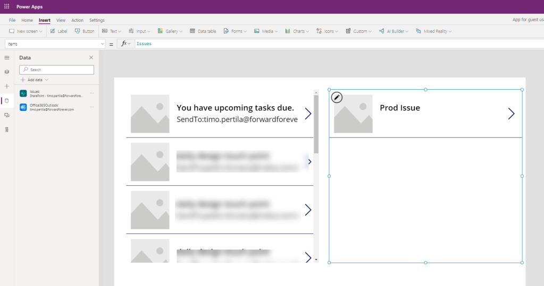The image size is (544, 286).
Task: Insert a Label control
Action: [58, 31]
